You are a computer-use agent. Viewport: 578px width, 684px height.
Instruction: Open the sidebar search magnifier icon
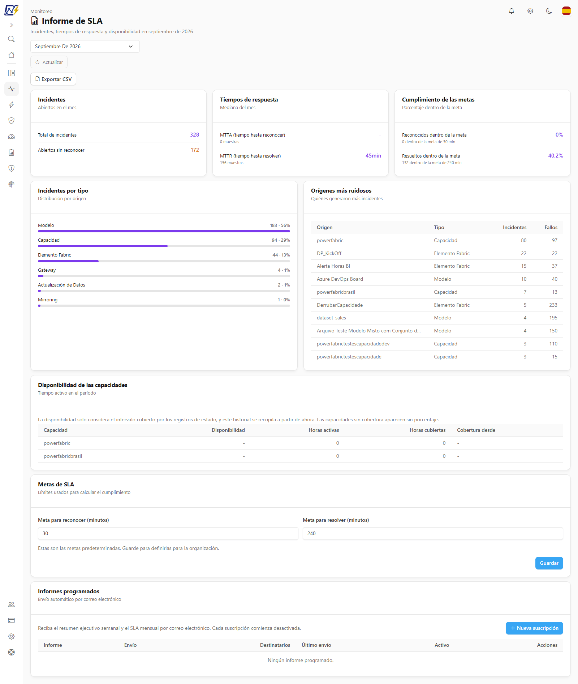pyautogui.click(x=12, y=39)
